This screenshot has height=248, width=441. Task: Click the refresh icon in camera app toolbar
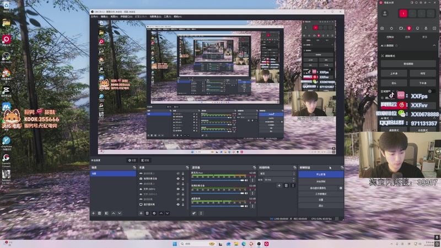click(418, 29)
